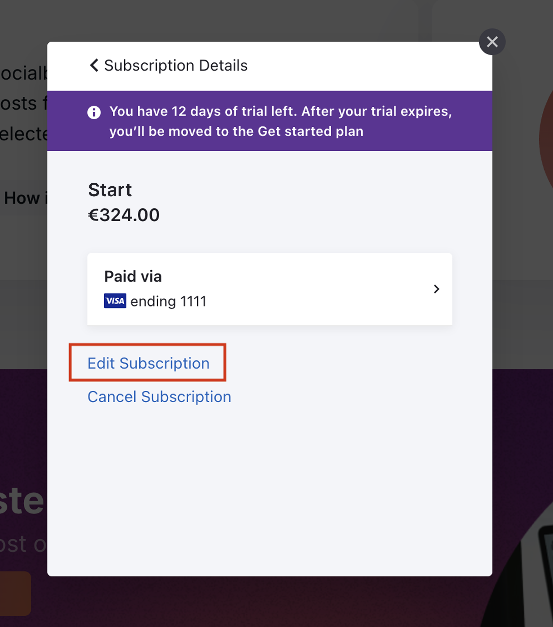Click the dimmed 'ocialb' text behind dialog
This screenshot has height=627, width=553.
tap(24, 73)
